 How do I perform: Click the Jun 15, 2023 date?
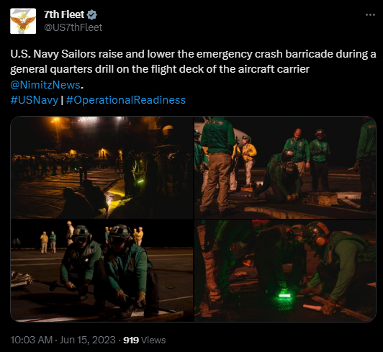(x=87, y=340)
